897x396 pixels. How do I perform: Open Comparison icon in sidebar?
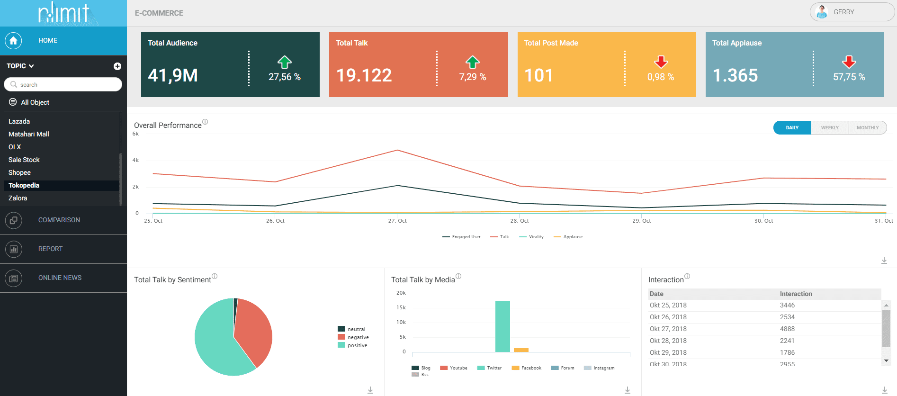click(13, 220)
